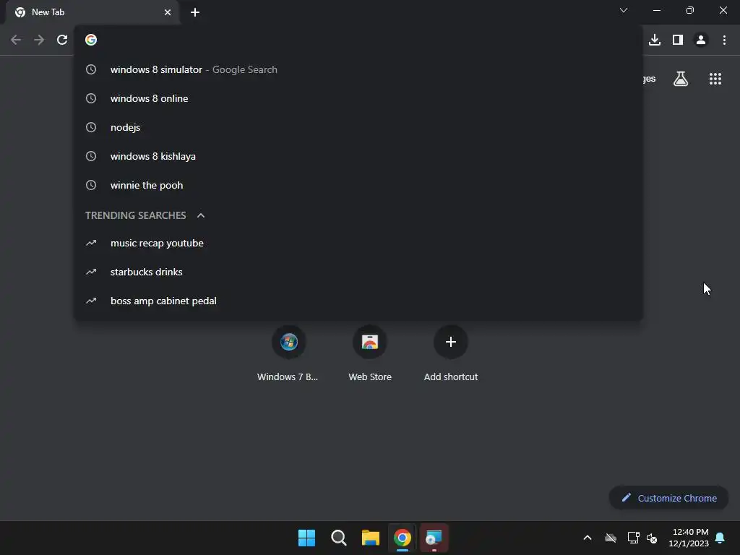Open the profile avatar icon

click(701, 40)
